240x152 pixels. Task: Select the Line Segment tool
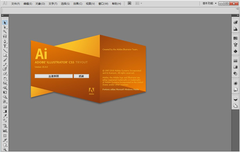tap(5, 51)
